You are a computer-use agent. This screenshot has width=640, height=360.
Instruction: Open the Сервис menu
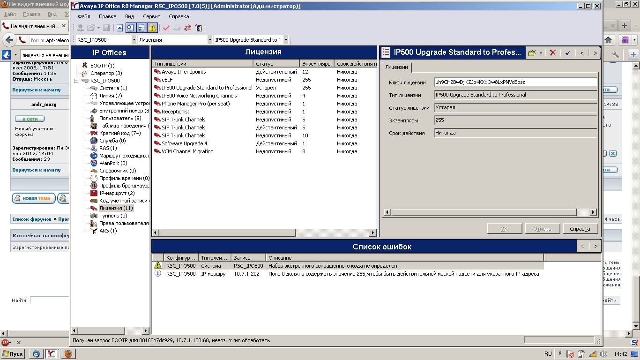[151, 16]
